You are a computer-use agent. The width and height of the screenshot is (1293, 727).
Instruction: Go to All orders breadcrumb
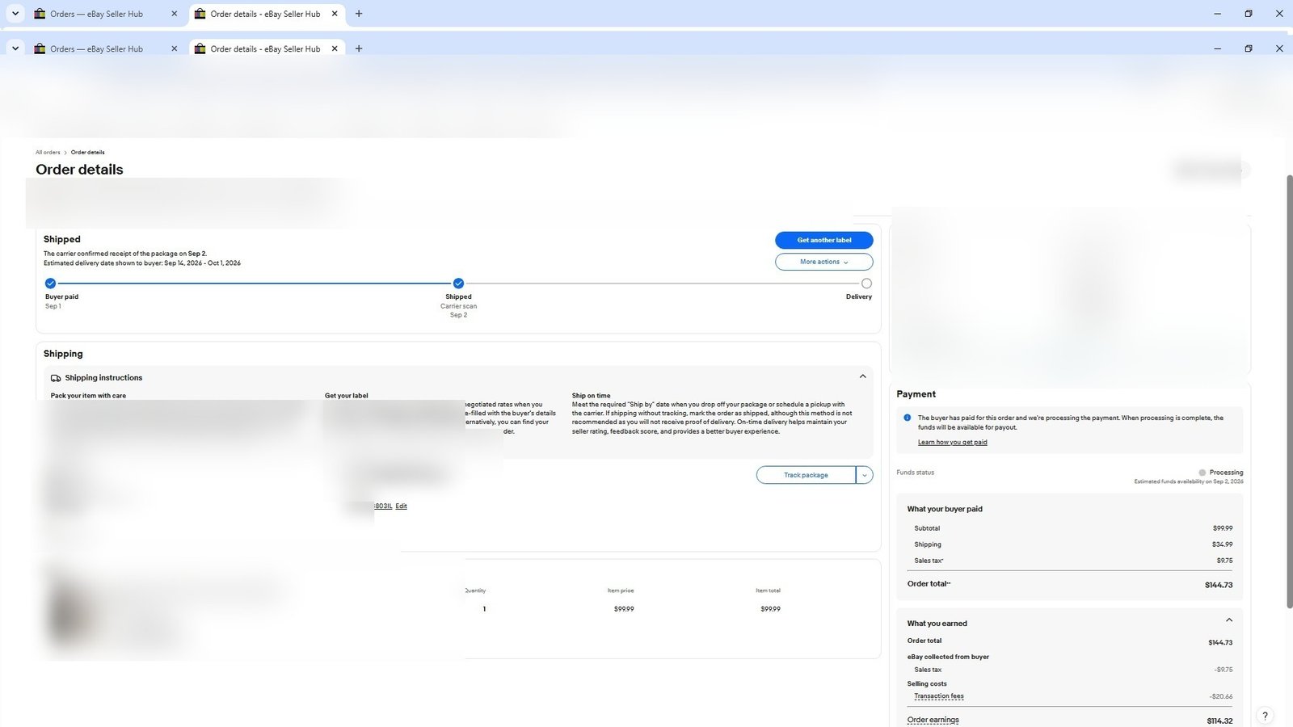[x=48, y=152]
